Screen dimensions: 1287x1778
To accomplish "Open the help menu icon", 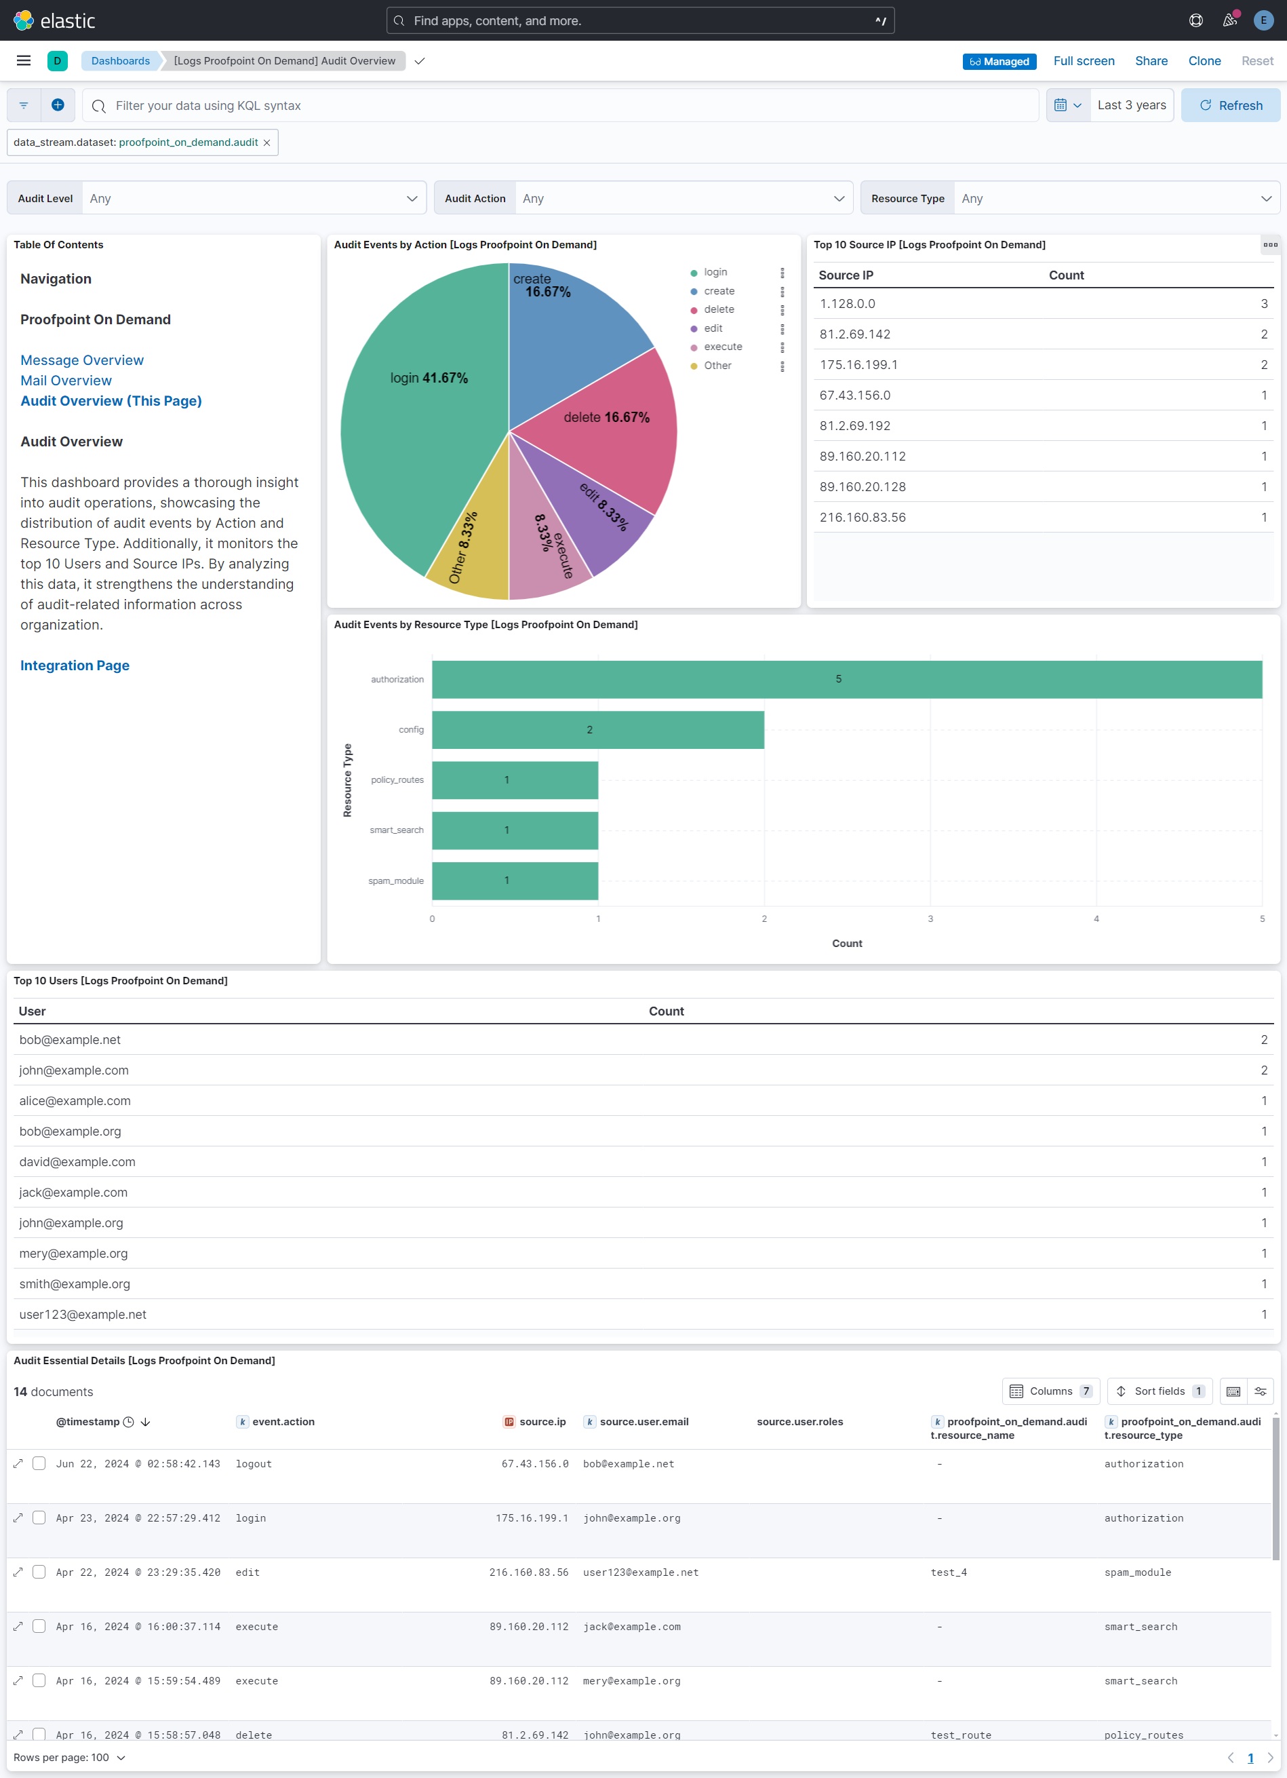I will coord(1195,20).
